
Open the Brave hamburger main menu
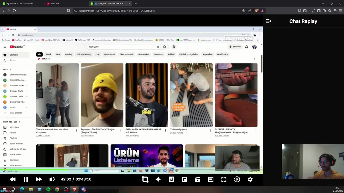[340, 11]
